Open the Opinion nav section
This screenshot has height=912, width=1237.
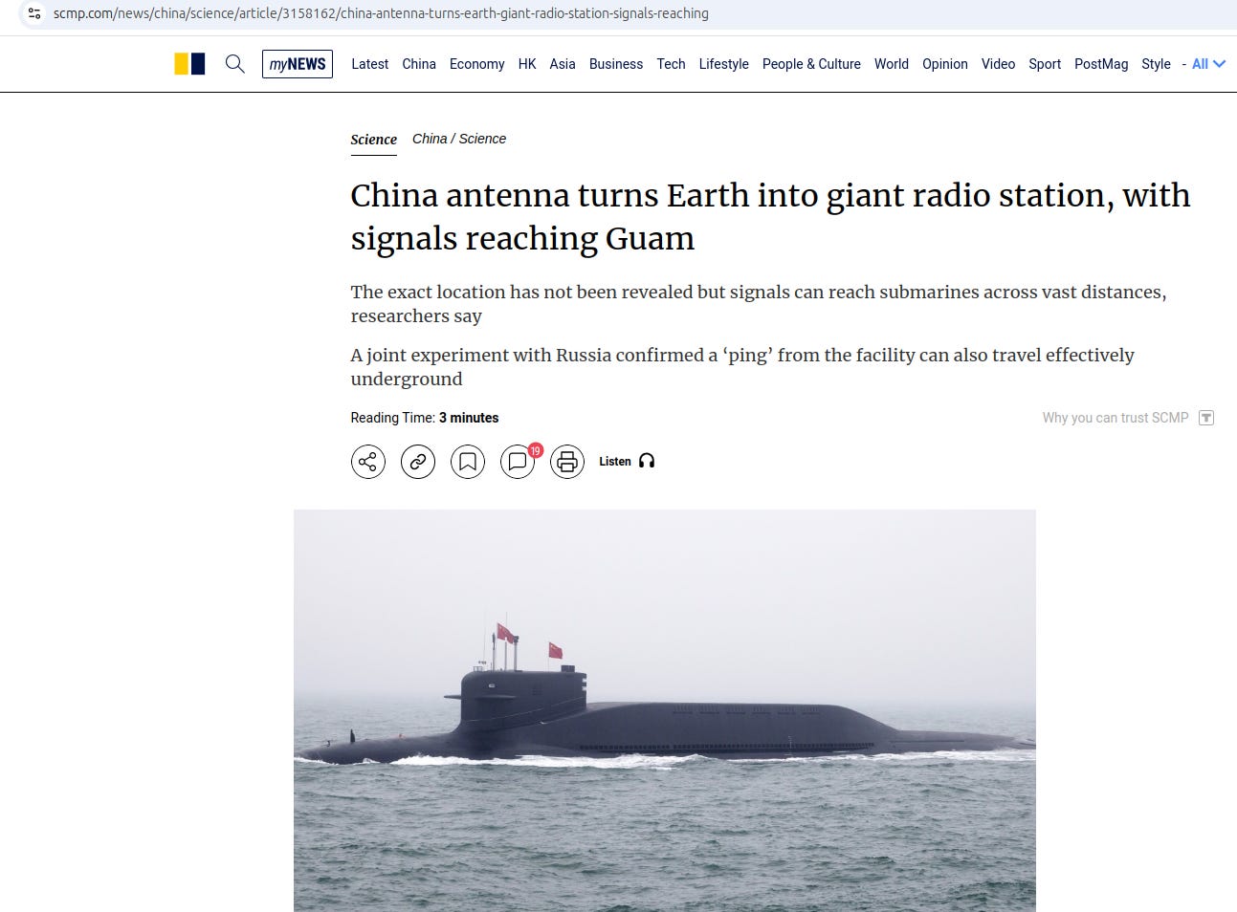945,64
